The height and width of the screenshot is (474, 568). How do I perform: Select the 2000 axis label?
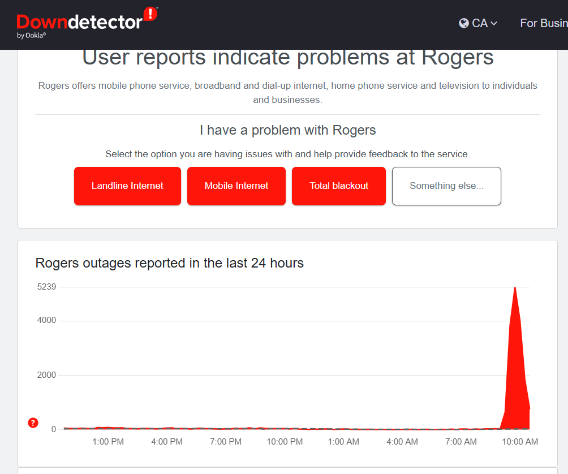point(46,375)
